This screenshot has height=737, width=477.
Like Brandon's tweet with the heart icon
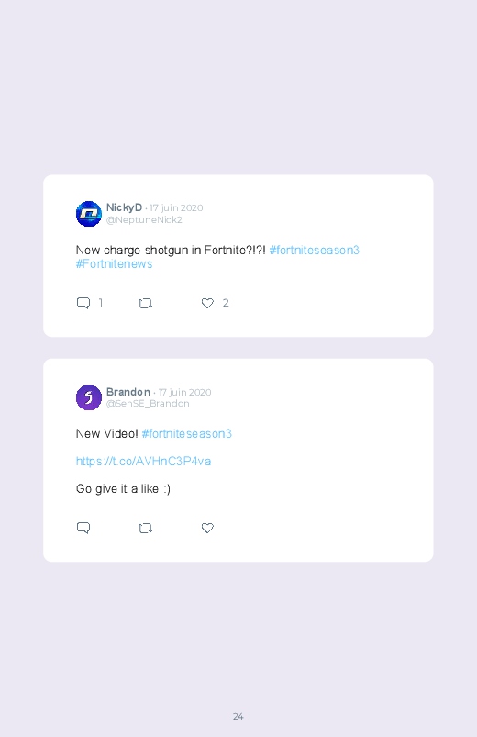tap(207, 528)
